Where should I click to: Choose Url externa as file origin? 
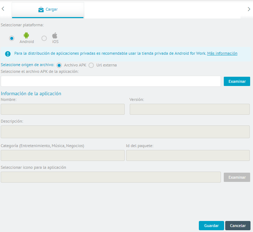click(x=91, y=65)
